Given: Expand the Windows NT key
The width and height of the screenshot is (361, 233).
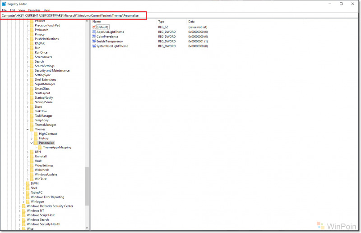Looking at the screenshot, I should pyautogui.click(x=19, y=210).
